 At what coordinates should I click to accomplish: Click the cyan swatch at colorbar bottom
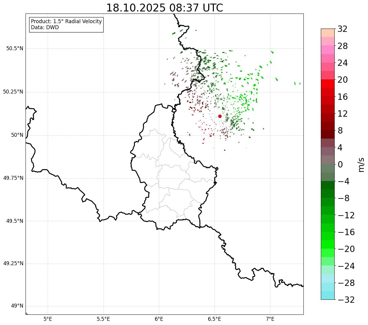328,295
